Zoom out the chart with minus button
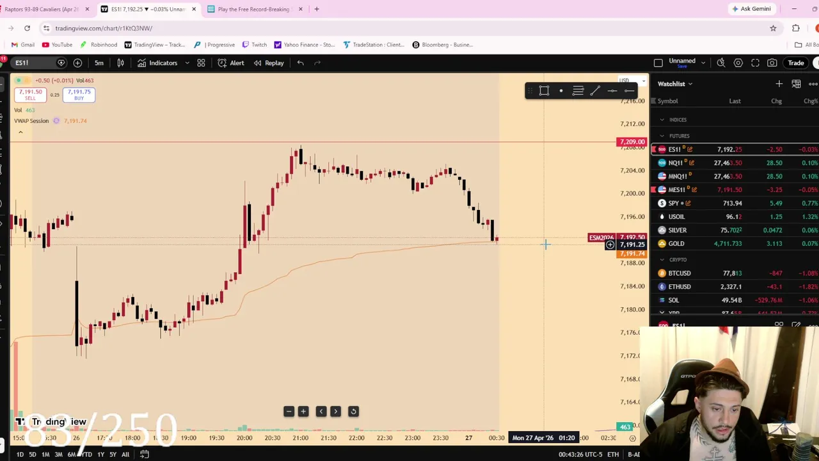Image resolution: width=819 pixels, height=461 pixels. coord(289,412)
